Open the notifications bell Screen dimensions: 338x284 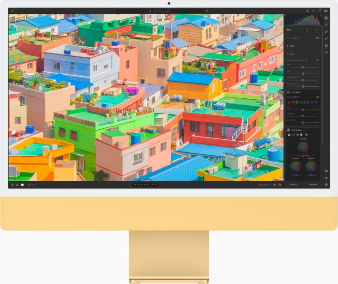tap(307, 10)
